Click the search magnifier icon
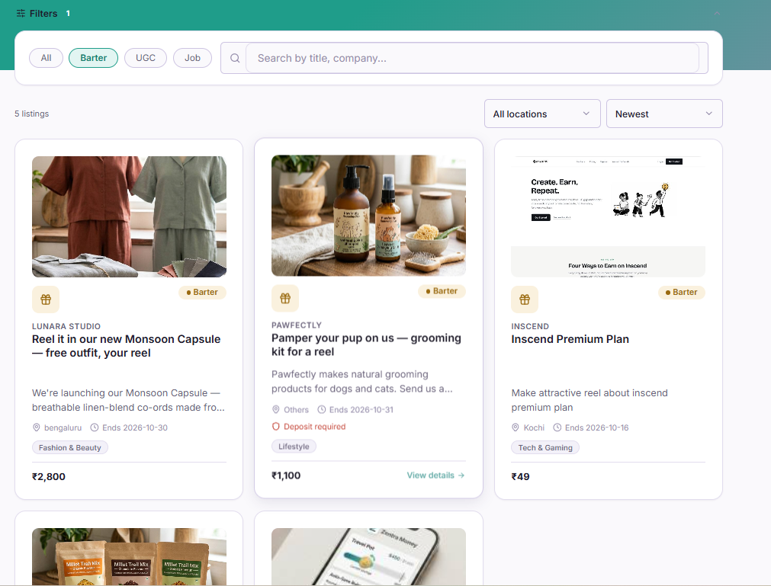Viewport: 771px width, 586px height. click(235, 58)
